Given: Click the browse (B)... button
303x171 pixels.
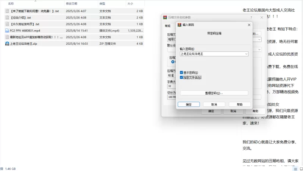Looking at the screenshot, I should (x=257, y=34).
